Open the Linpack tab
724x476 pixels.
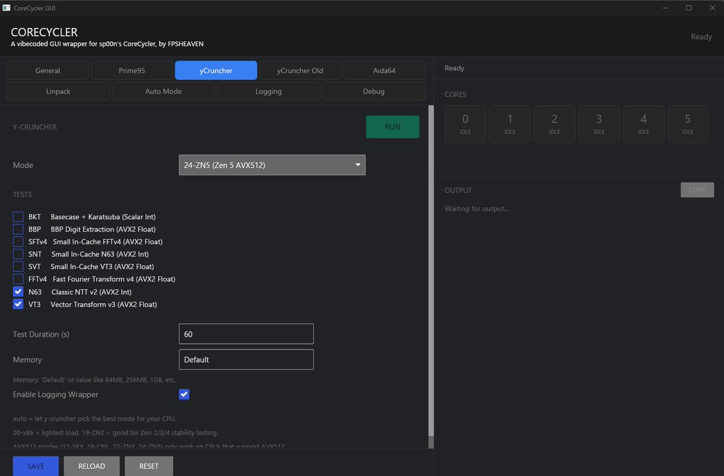59,91
